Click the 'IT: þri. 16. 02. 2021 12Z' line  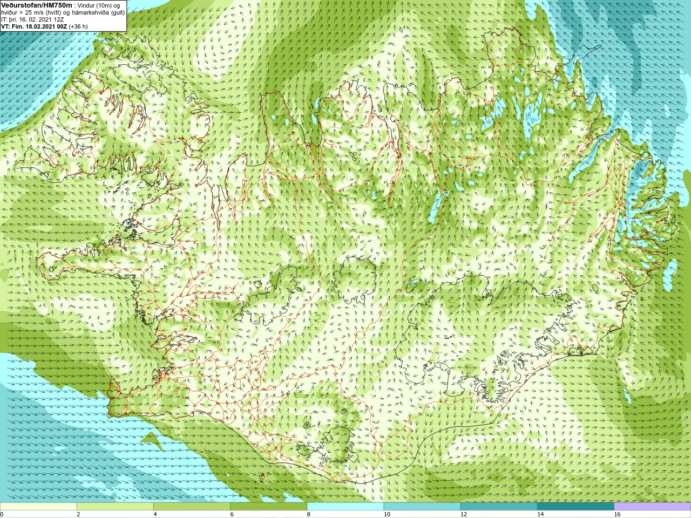(x=32, y=19)
